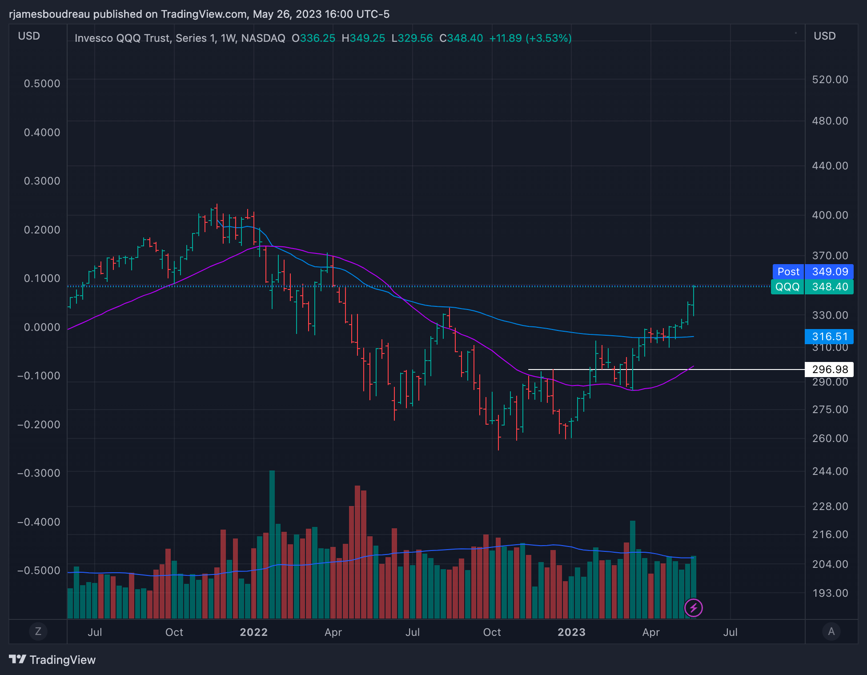Click the 0.5000 left scale label
Screen dimensions: 867x675
(42, 84)
